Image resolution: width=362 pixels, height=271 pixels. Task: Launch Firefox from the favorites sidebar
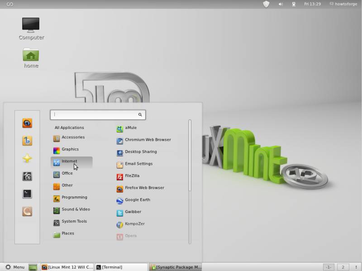click(27, 123)
